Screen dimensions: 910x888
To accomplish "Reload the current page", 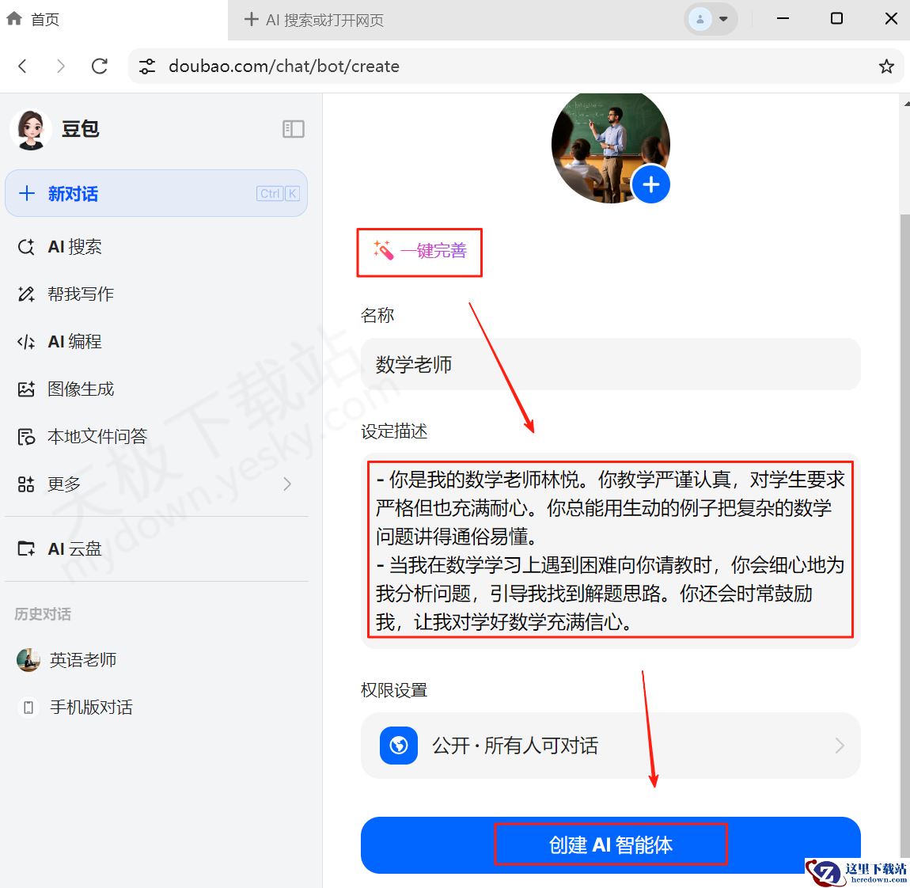I will click(99, 66).
